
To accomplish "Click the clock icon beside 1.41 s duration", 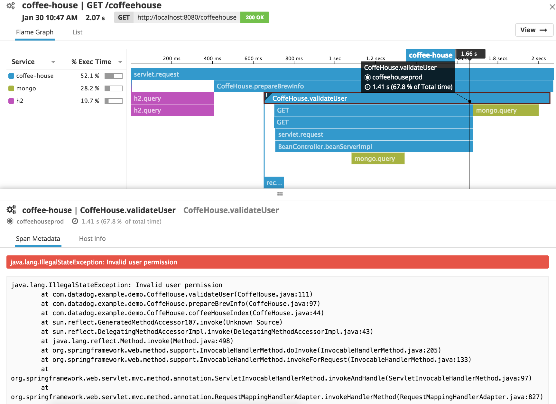I will 75,221.
